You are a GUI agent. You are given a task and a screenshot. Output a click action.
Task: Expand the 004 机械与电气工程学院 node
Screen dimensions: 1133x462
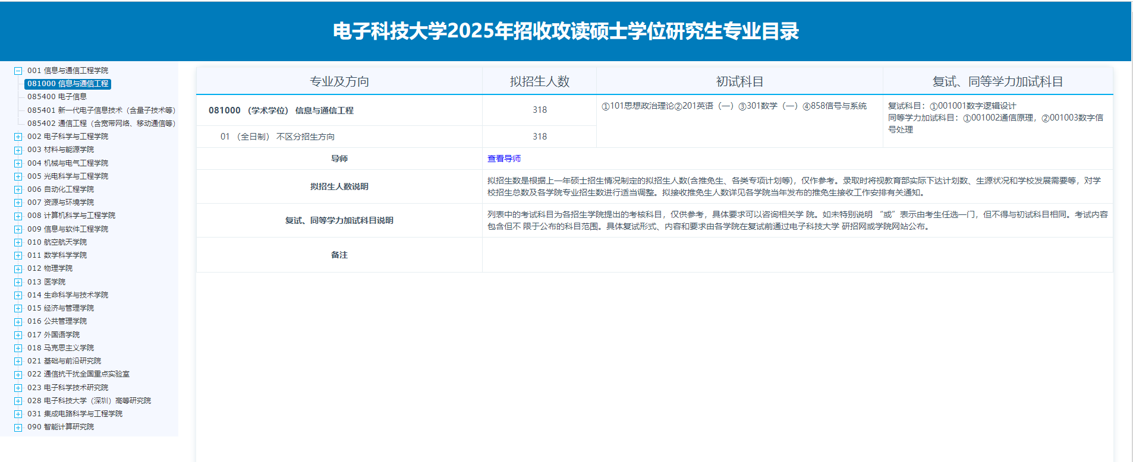pyautogui.click(x=18, y=163)
